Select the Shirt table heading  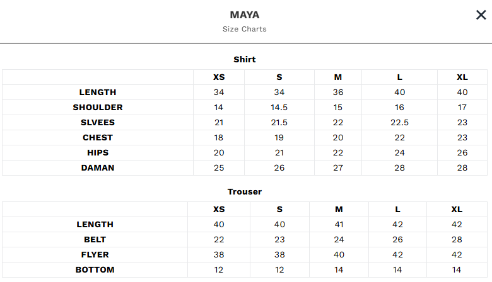pos(245,59)
